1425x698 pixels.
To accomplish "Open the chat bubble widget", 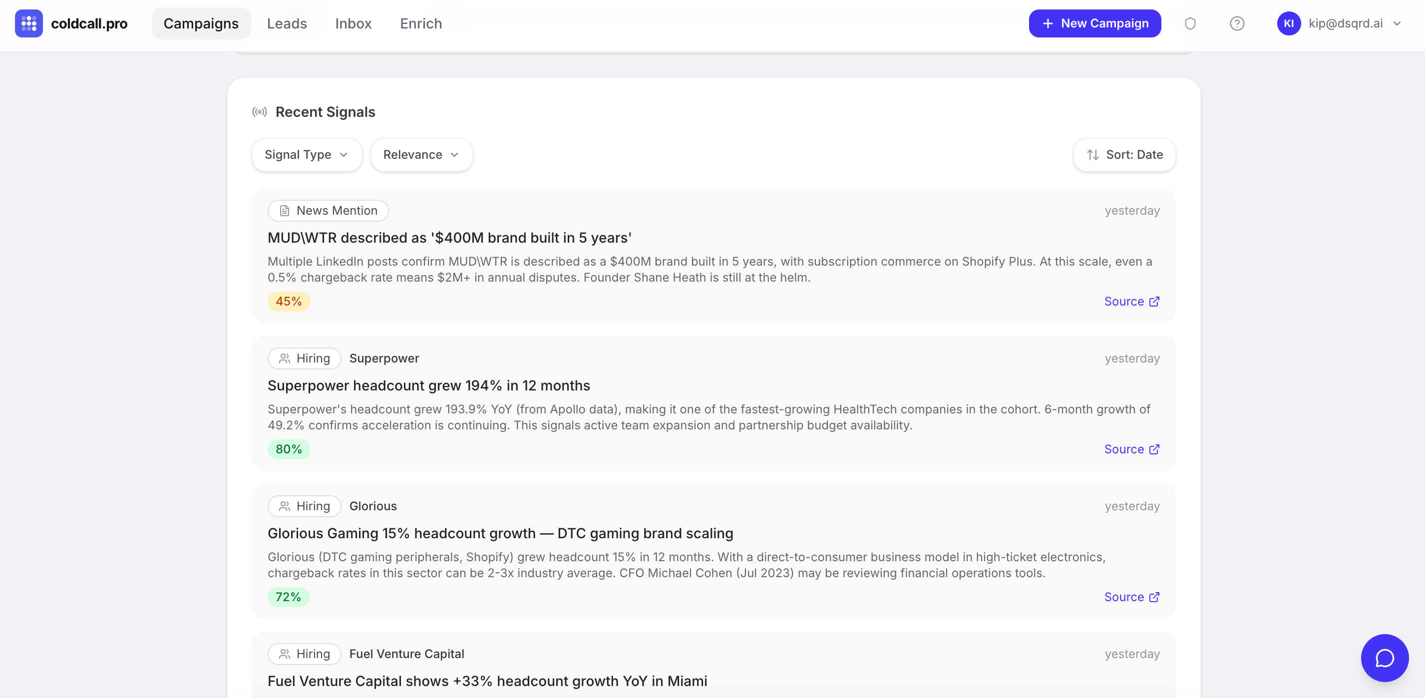I will 1384,658.
